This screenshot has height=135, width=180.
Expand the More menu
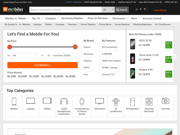(135, 18)
